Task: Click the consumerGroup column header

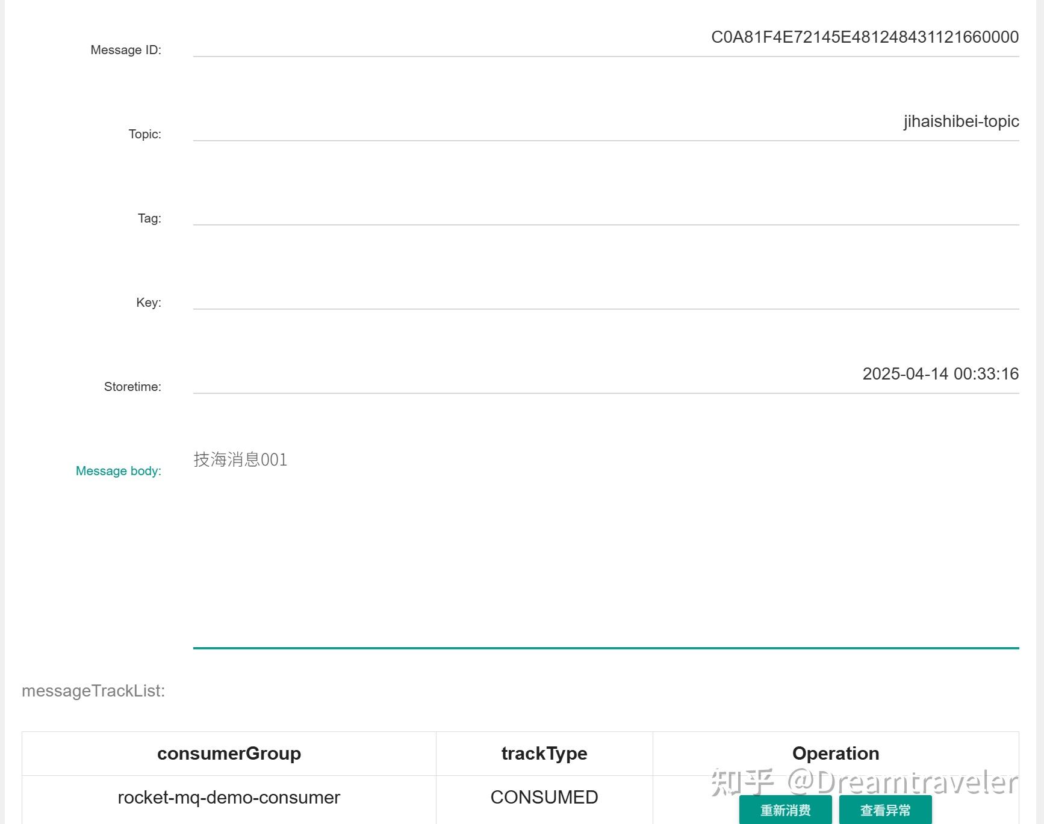Action: coord(229,753)
